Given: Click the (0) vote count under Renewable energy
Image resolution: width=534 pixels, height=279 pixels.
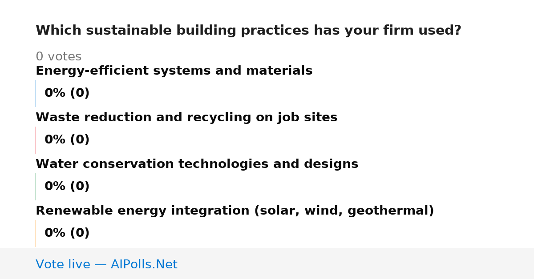Looking at the screenshot, I should tap(80, 233).
